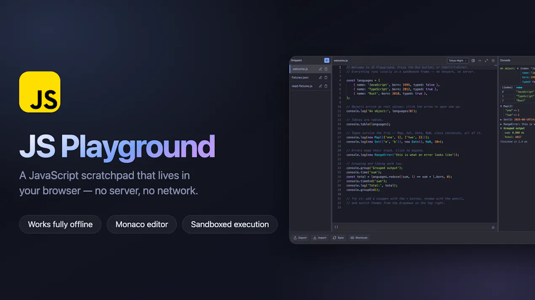Open the Tokyo Night theme dropdown
535x300 pixels.
click(x=458, y=61)
